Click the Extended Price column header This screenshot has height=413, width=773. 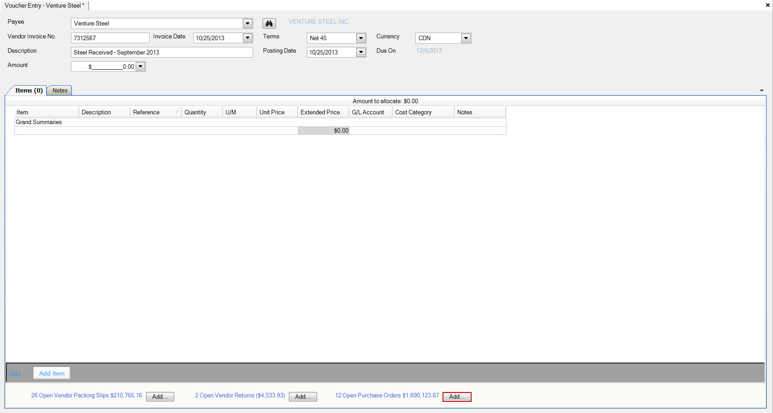coord(323,112)
